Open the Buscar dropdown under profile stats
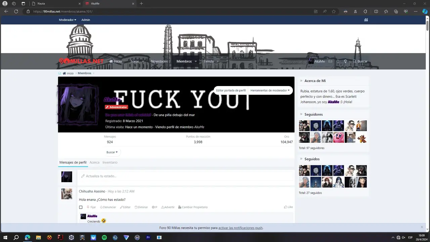Viewport: 430px width, 242px height. coord(112,152)
